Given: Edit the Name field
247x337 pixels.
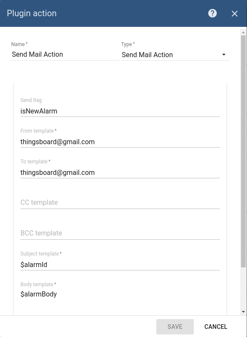Looking at the screenshot, I should (x=65, y=55).
